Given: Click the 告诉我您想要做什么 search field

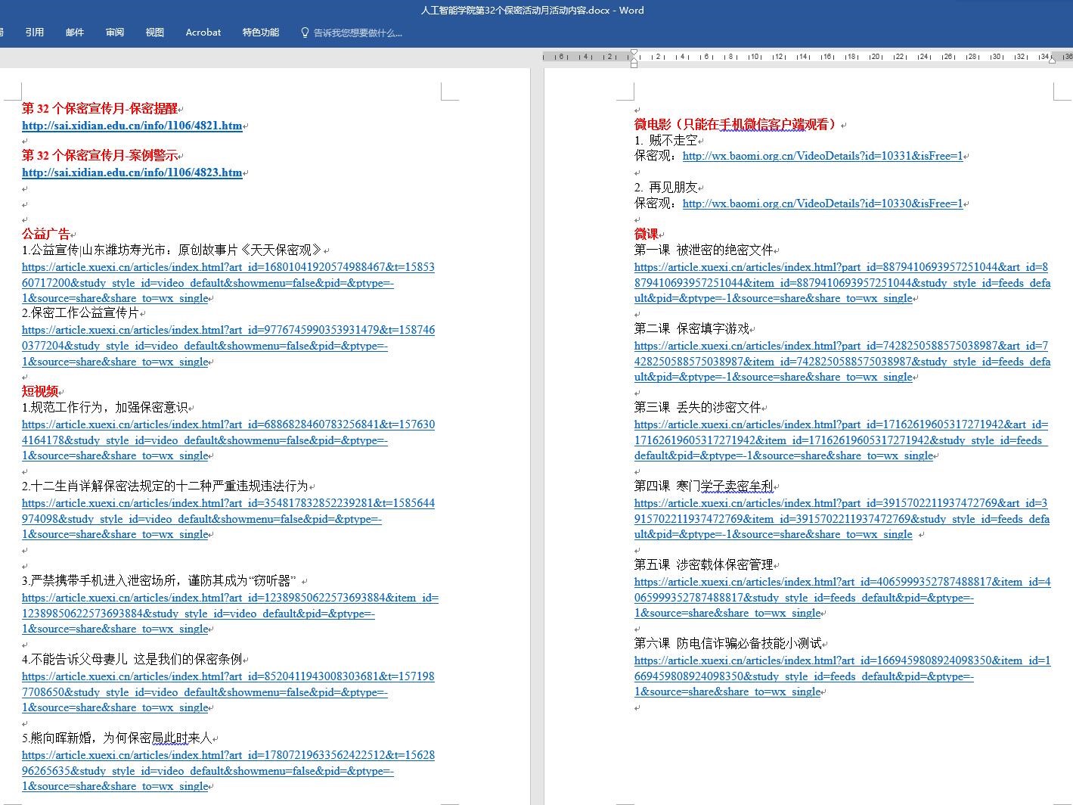Looking at the screenshot, I should click(x=358, y=33).
